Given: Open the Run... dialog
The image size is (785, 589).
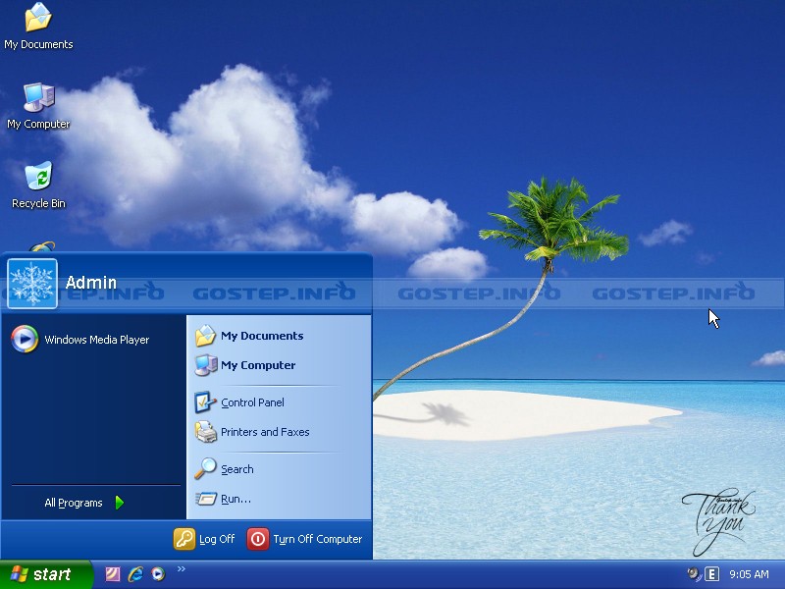Looking at the screenshot, I should pyautogui.click(x=235, y=499).
